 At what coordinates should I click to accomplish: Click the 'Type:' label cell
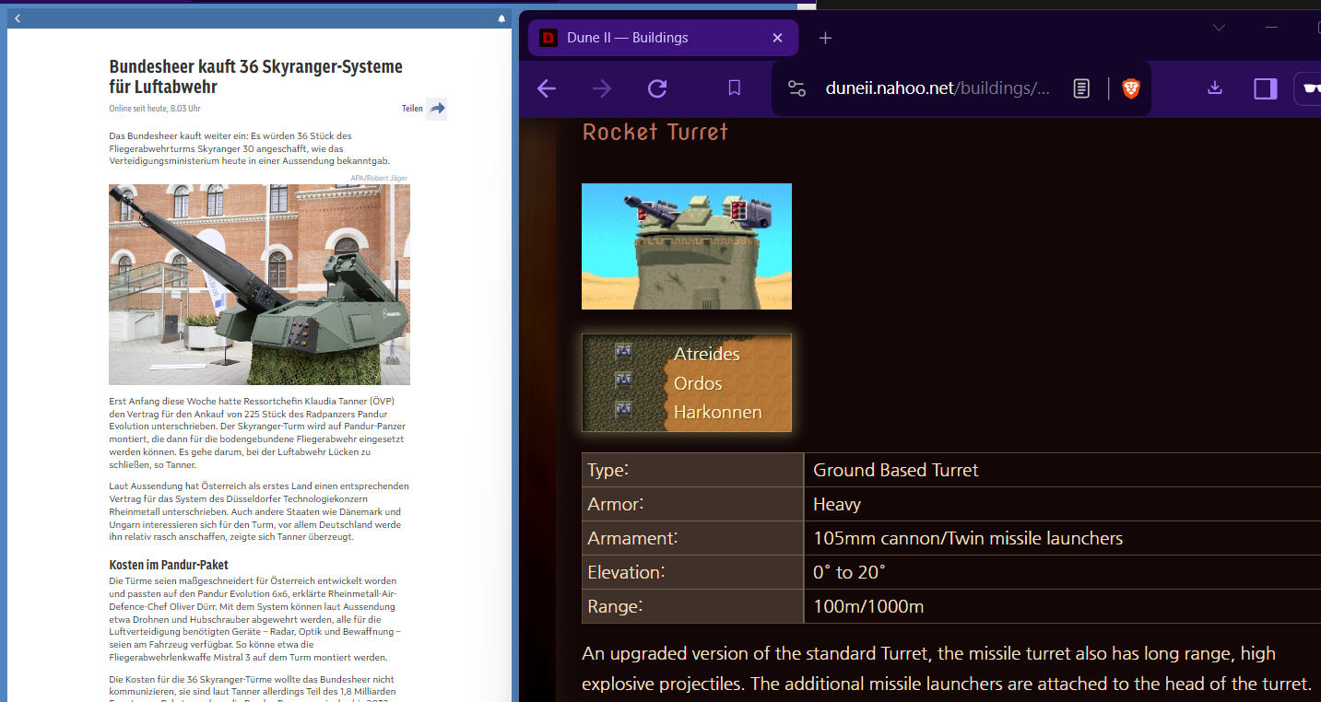click(693, 470)
